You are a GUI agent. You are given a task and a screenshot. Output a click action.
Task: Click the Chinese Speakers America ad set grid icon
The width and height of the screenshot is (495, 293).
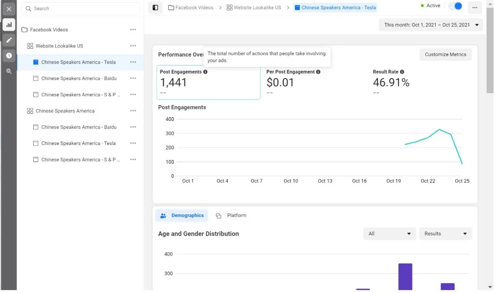pos(30,111)
